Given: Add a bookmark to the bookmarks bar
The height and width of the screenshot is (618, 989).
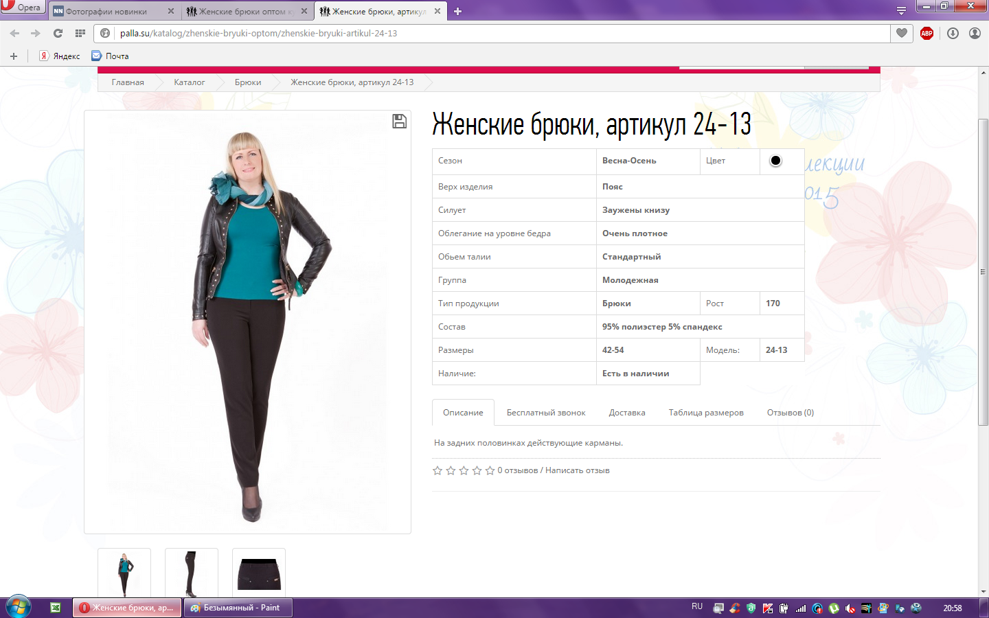Looking at the screenshot, I should coord(14,56).
